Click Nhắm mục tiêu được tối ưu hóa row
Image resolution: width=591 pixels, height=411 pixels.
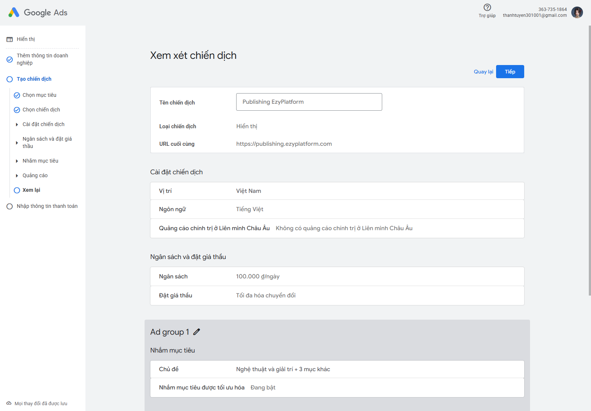point(337,388)
